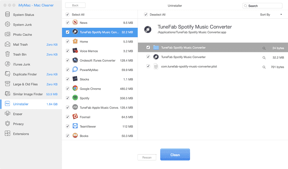Select the Home app icon

tap(75, 41)
